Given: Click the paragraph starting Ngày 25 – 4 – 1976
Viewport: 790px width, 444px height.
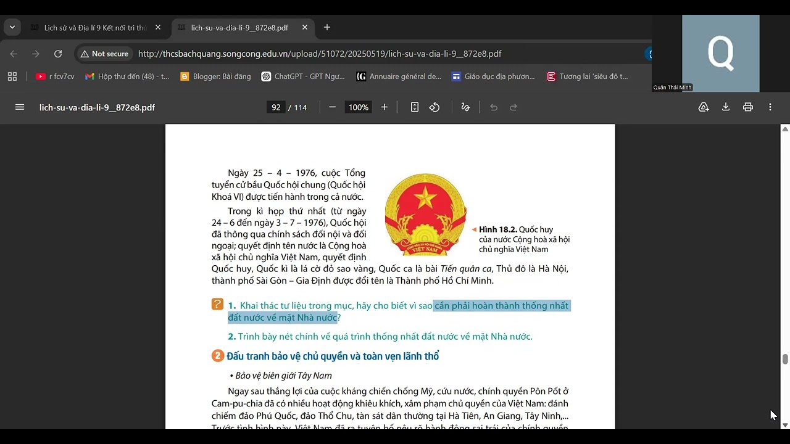Looking at the screenshot, I should [288, 185].
